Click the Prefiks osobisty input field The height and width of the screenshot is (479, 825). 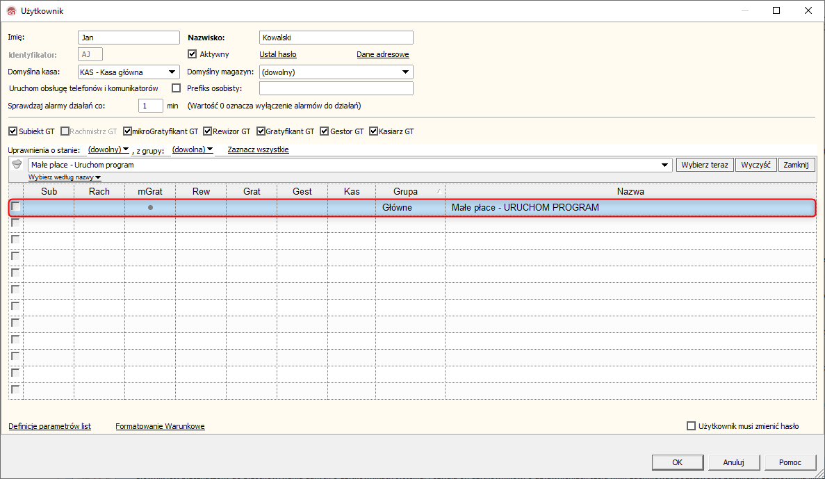tap(336, 88)
